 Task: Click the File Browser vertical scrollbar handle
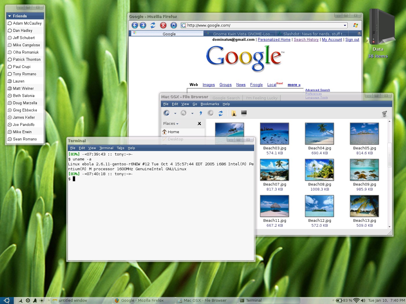[x=389, y=155]
